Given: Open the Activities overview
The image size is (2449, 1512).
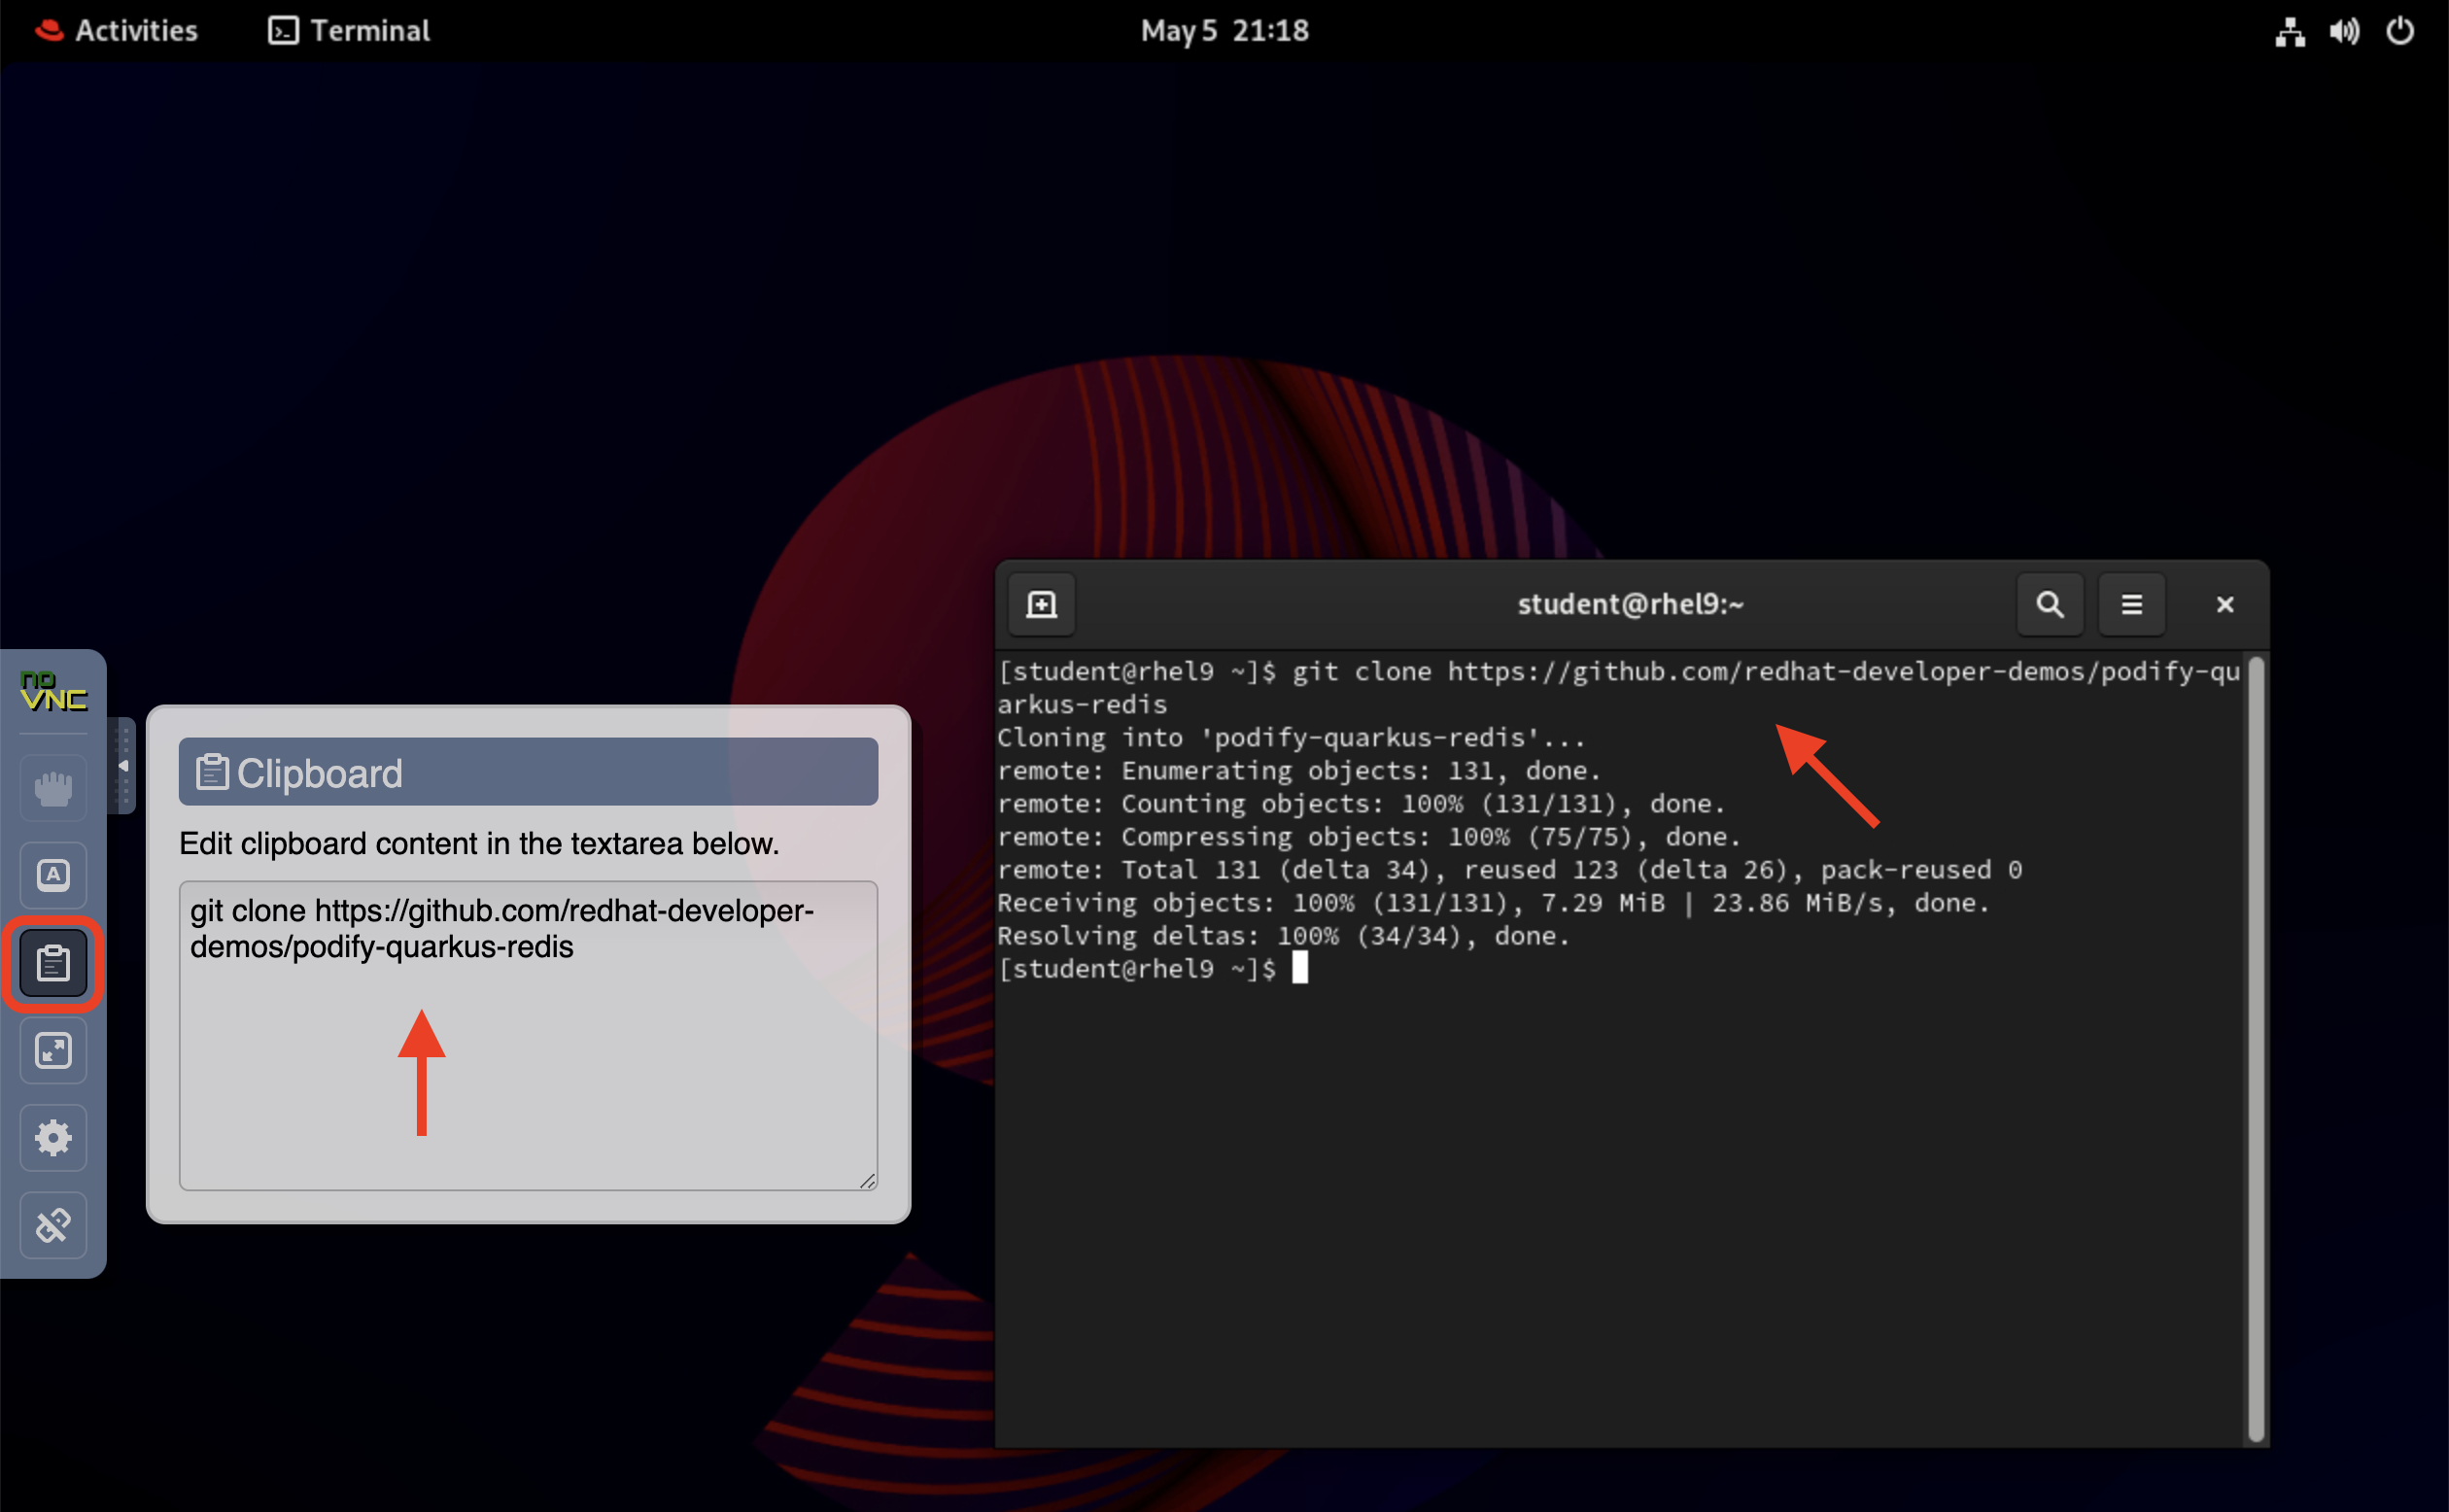Looking at the screenshot, I should (117, 30).
